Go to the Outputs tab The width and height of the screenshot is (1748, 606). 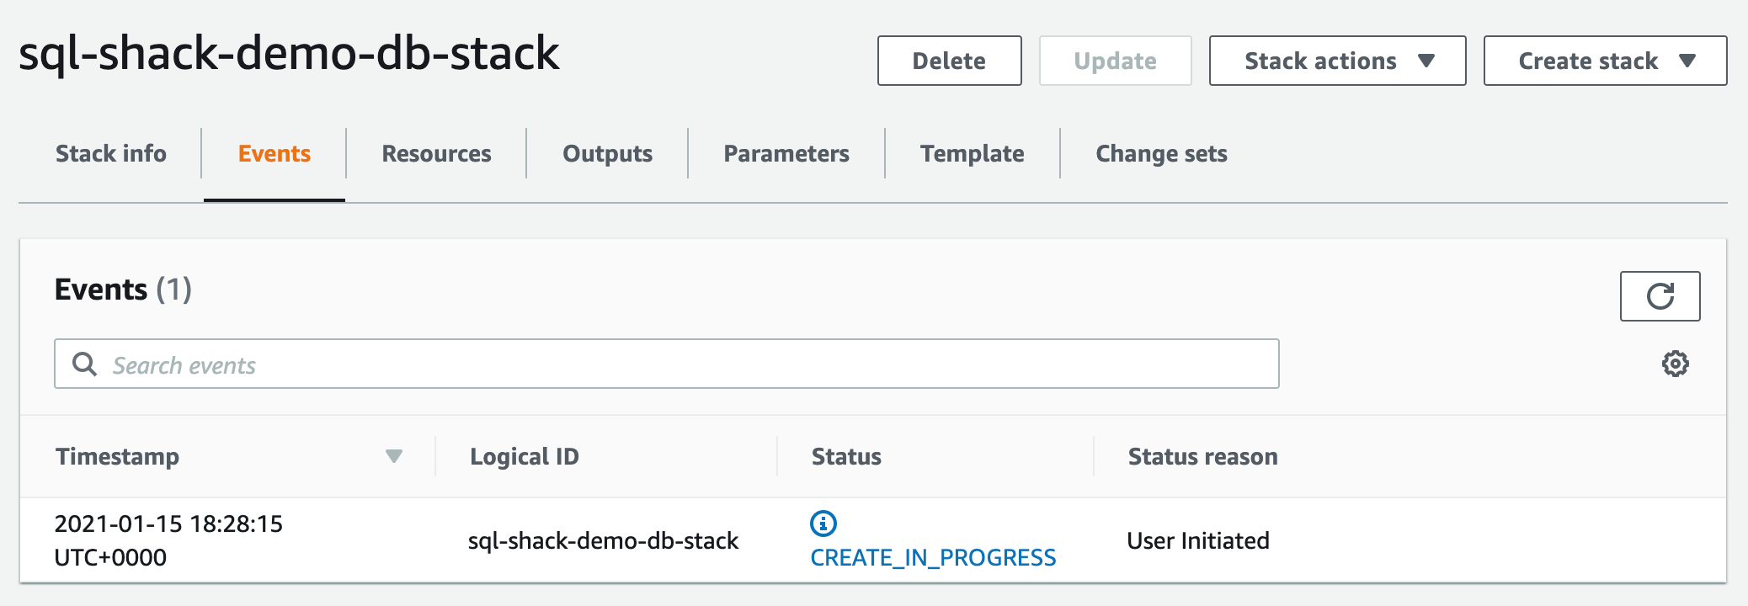click(x=607, y=154)
